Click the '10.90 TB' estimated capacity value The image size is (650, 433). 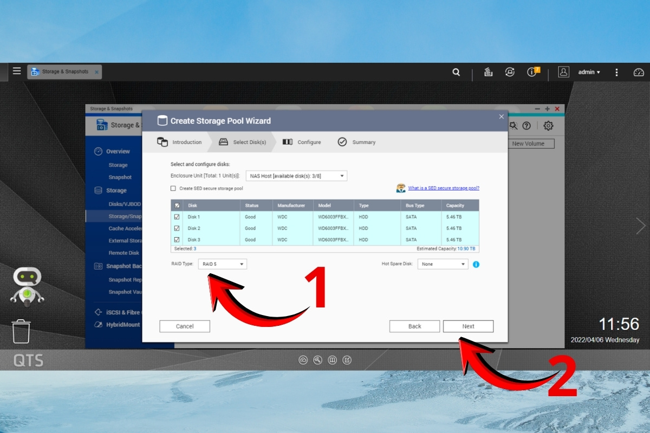pos(466,249)
